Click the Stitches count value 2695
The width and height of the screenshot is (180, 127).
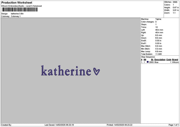click(175, 2)
